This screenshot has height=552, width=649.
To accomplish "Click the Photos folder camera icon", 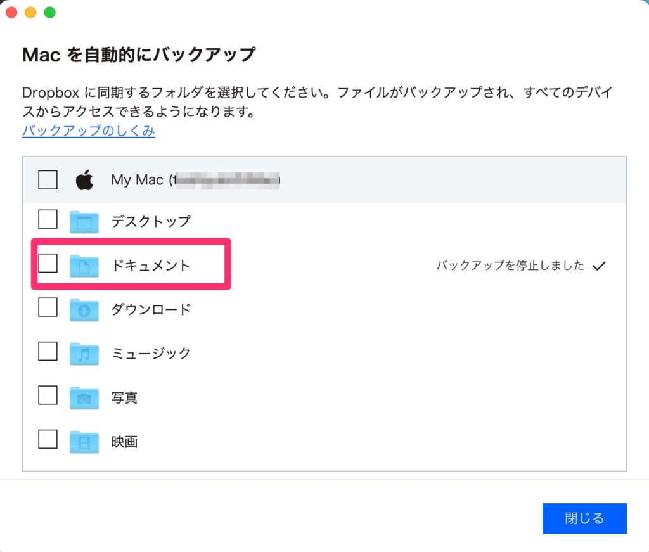I will [84, 397].
